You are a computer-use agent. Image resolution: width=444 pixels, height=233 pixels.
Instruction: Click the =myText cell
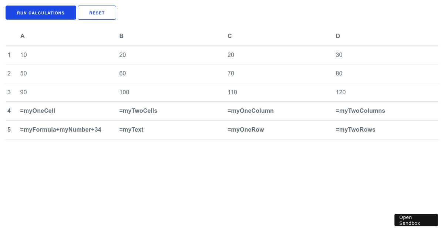click(131, 129)
